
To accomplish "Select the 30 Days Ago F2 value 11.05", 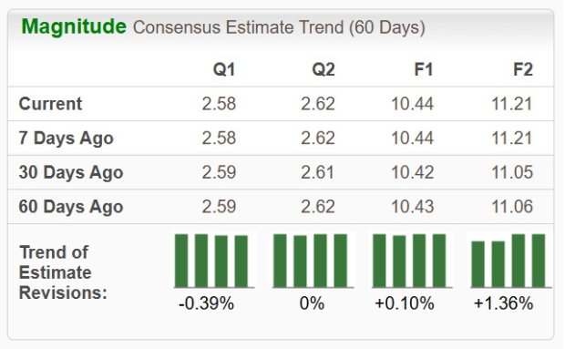I will point(512,172).
